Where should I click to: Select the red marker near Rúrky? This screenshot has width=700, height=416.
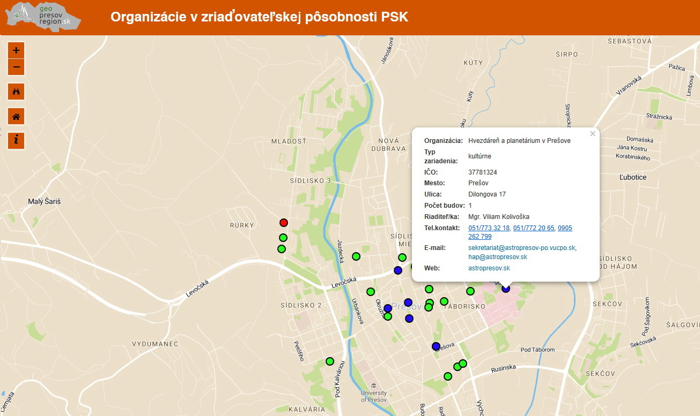point(284,223)
